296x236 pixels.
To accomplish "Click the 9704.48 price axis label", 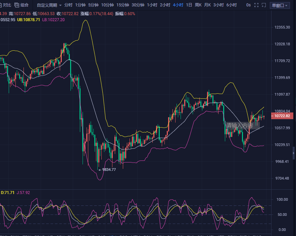I will point(282,178).
